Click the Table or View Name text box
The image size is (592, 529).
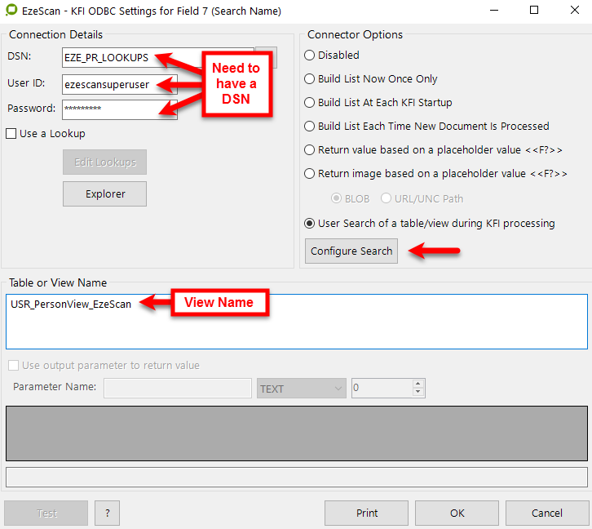pyautogui.click(x=296, y=321)
